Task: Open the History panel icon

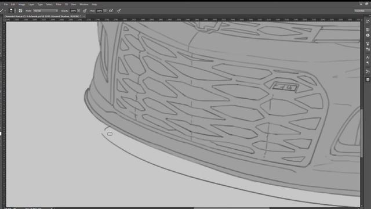Action: [368, 21]
